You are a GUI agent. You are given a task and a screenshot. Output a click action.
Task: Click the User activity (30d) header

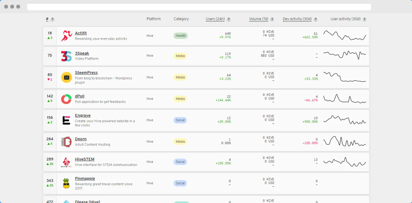[345, 19]
